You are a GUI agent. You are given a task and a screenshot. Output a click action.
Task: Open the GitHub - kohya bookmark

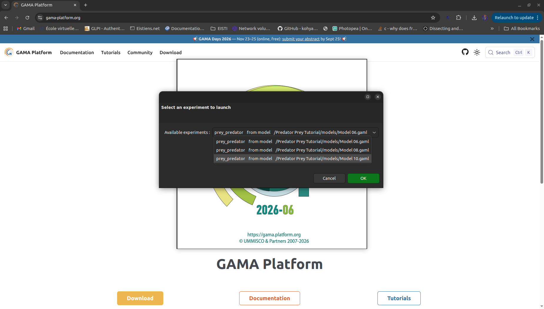click(x=297, y=29)
